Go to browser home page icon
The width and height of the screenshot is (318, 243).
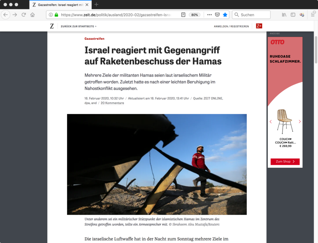click(32, 15)
